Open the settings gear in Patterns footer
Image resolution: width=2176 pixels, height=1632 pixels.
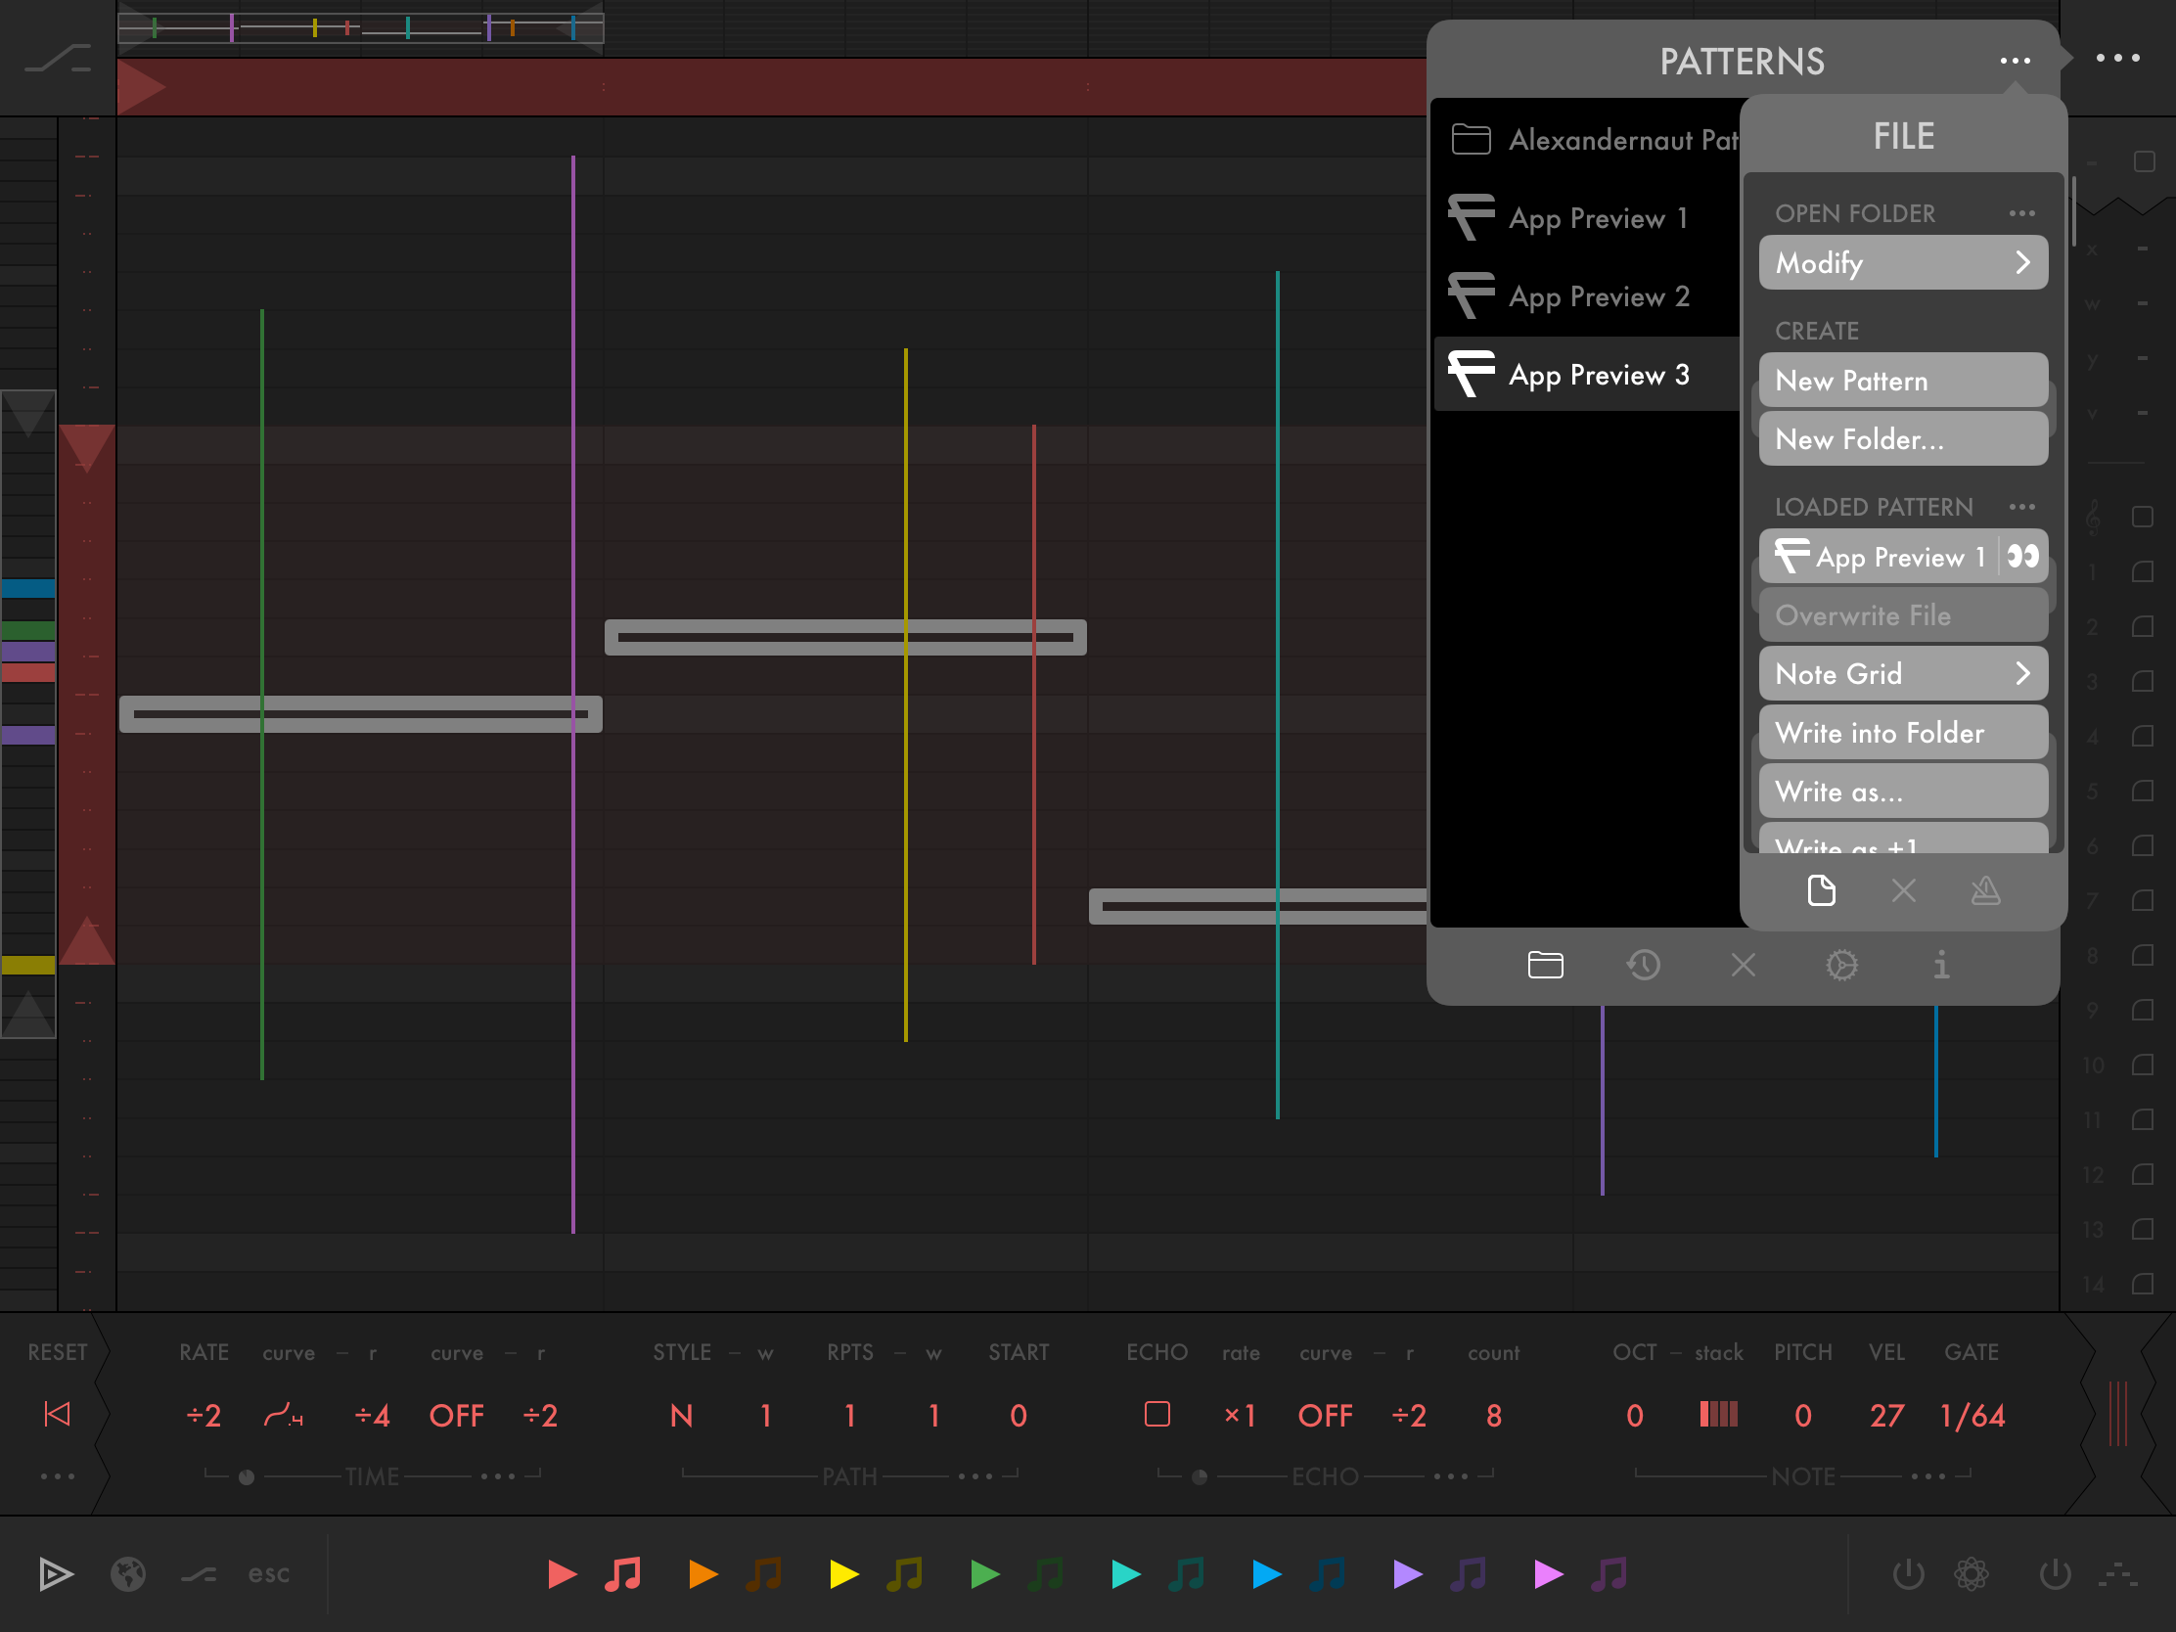pyautogui.click(x=1841, y=965)
